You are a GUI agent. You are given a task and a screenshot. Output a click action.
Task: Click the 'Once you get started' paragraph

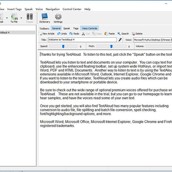click(x=104, y=110)
